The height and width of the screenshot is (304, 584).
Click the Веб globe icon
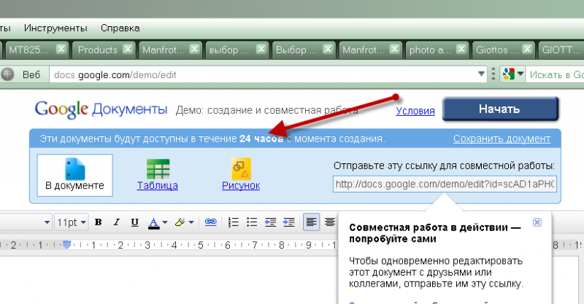[x=7, y=74]
